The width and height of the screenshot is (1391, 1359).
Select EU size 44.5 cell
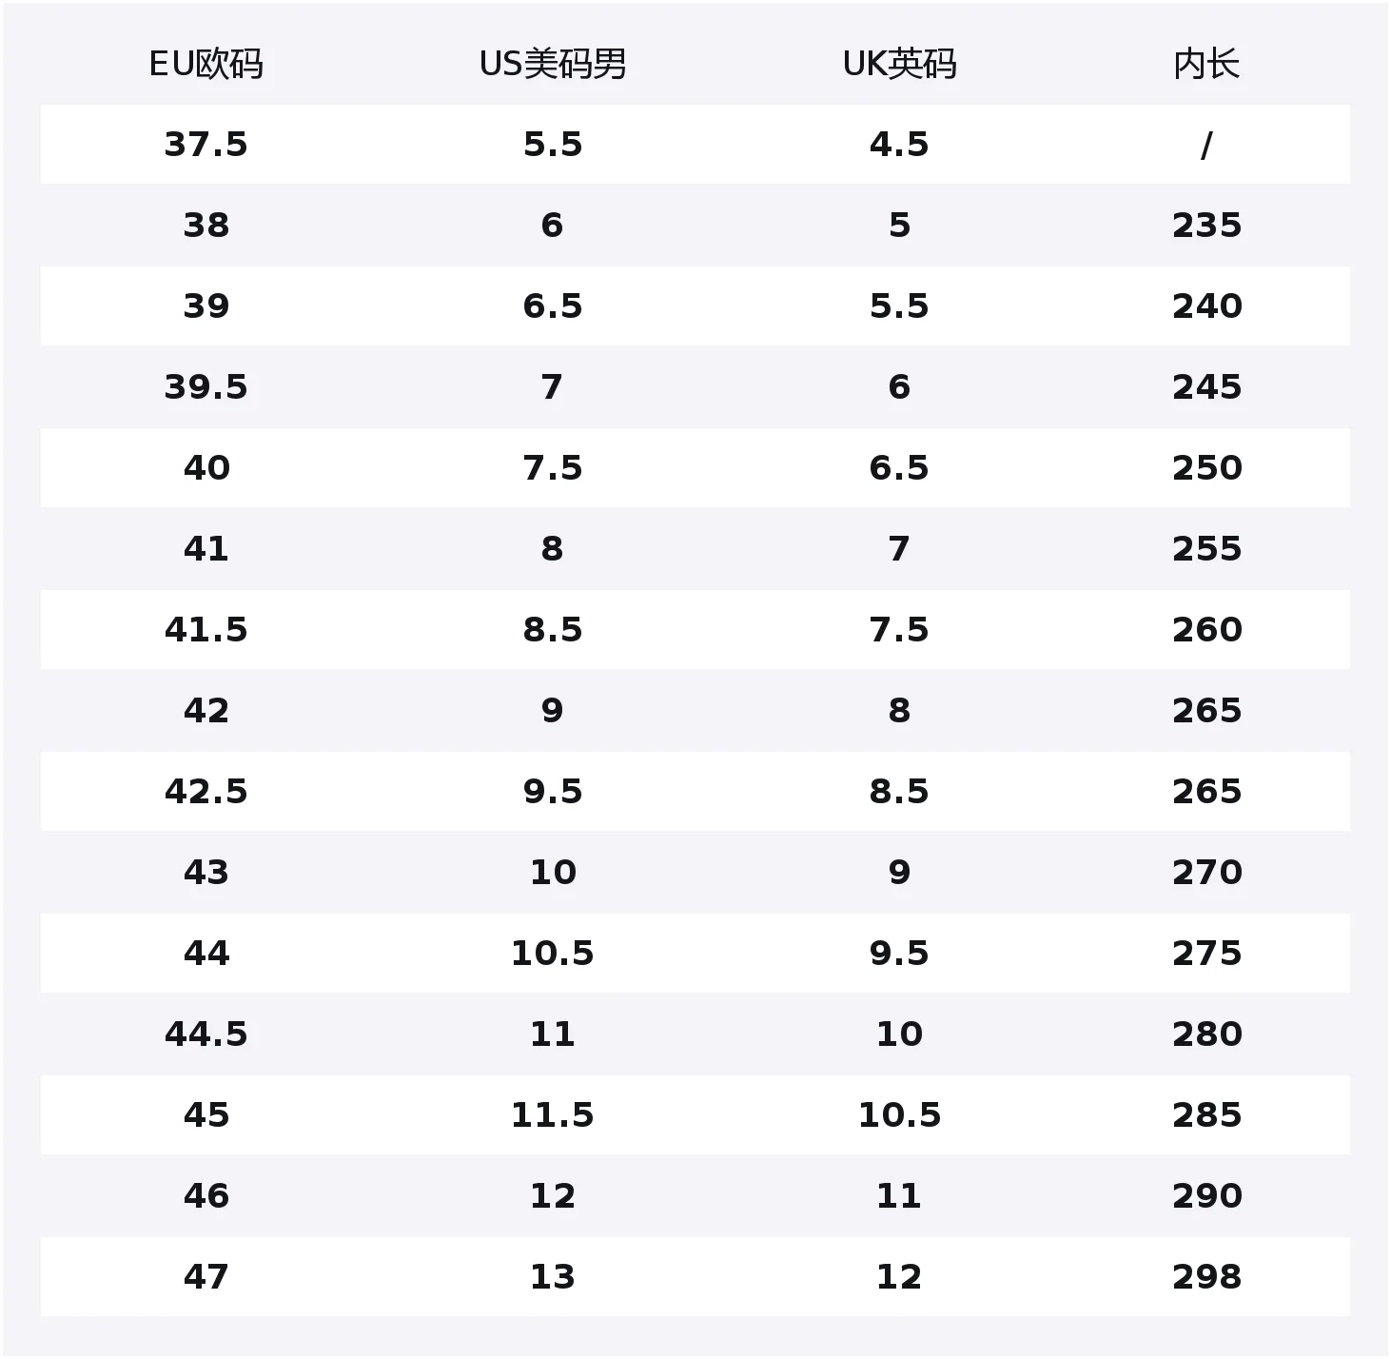point(206,1034)
